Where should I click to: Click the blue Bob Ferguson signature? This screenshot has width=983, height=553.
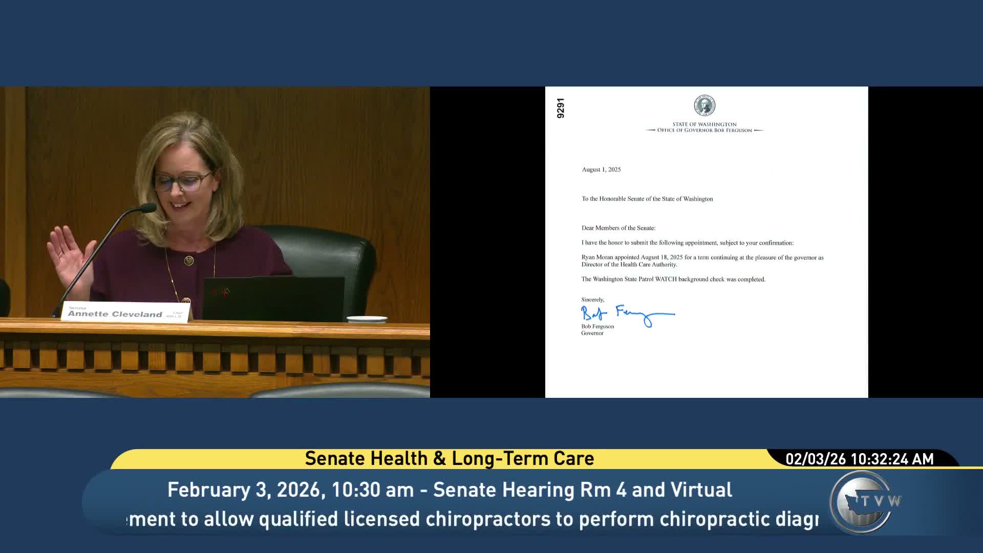point(628,314)
